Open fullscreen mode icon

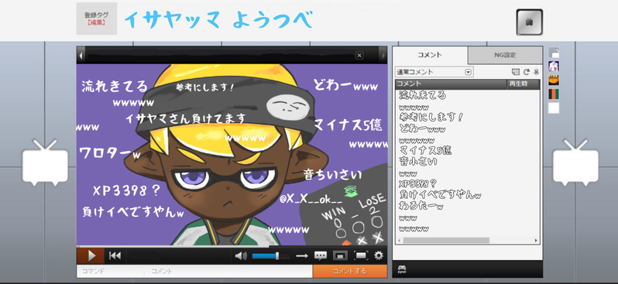coord(361,256)
